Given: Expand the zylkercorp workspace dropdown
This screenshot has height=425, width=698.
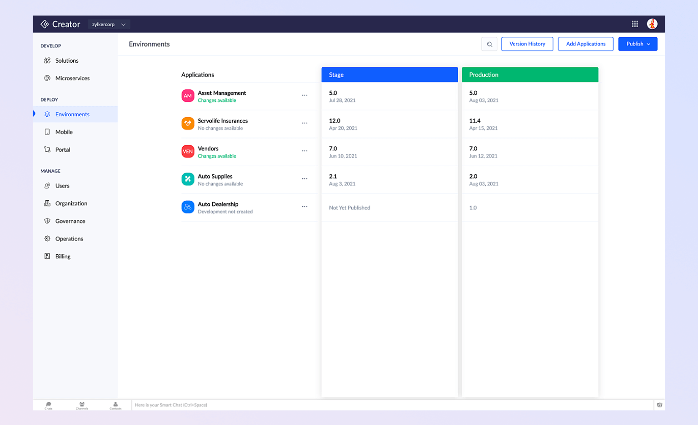Looking at the screenshot, I should [109, 25].
